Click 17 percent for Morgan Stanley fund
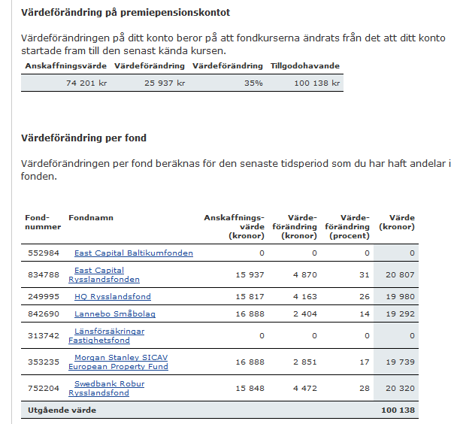The width and height of the screenshot is (457, 424). click(x=365, y=362)
